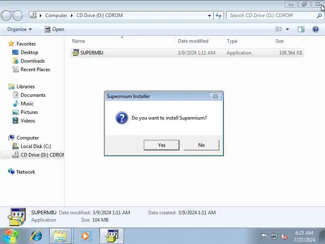The height and width of the screenshot is (244, 325).
Task: Select CD Drive (D:) in navigation pane
Action: (42, 155)
